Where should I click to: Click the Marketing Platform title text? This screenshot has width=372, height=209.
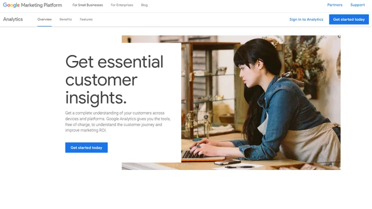(41, 5)
